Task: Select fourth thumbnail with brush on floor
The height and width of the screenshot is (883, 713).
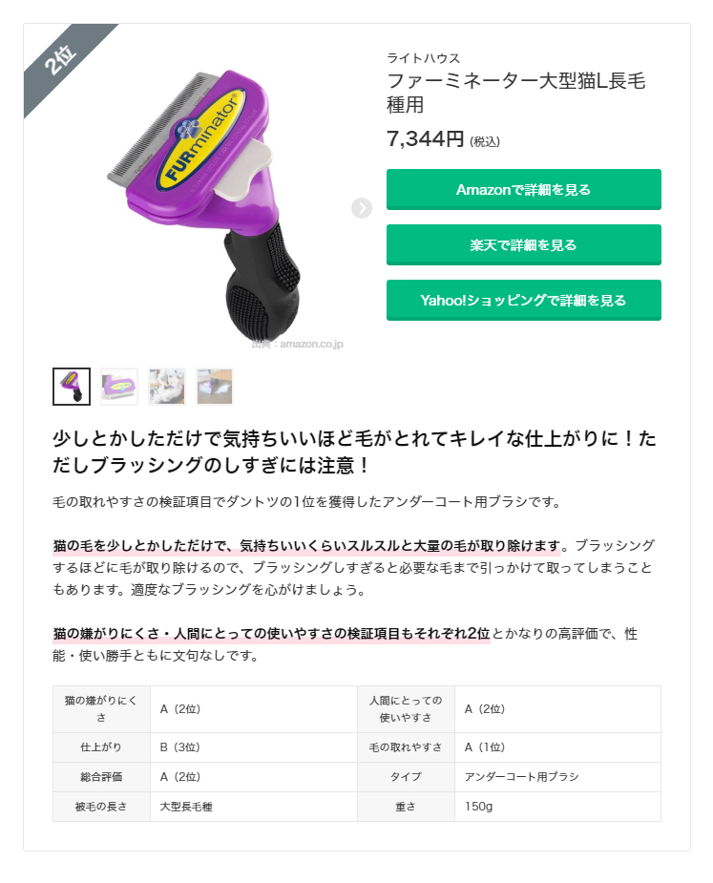Action: (x=215, y=387)
